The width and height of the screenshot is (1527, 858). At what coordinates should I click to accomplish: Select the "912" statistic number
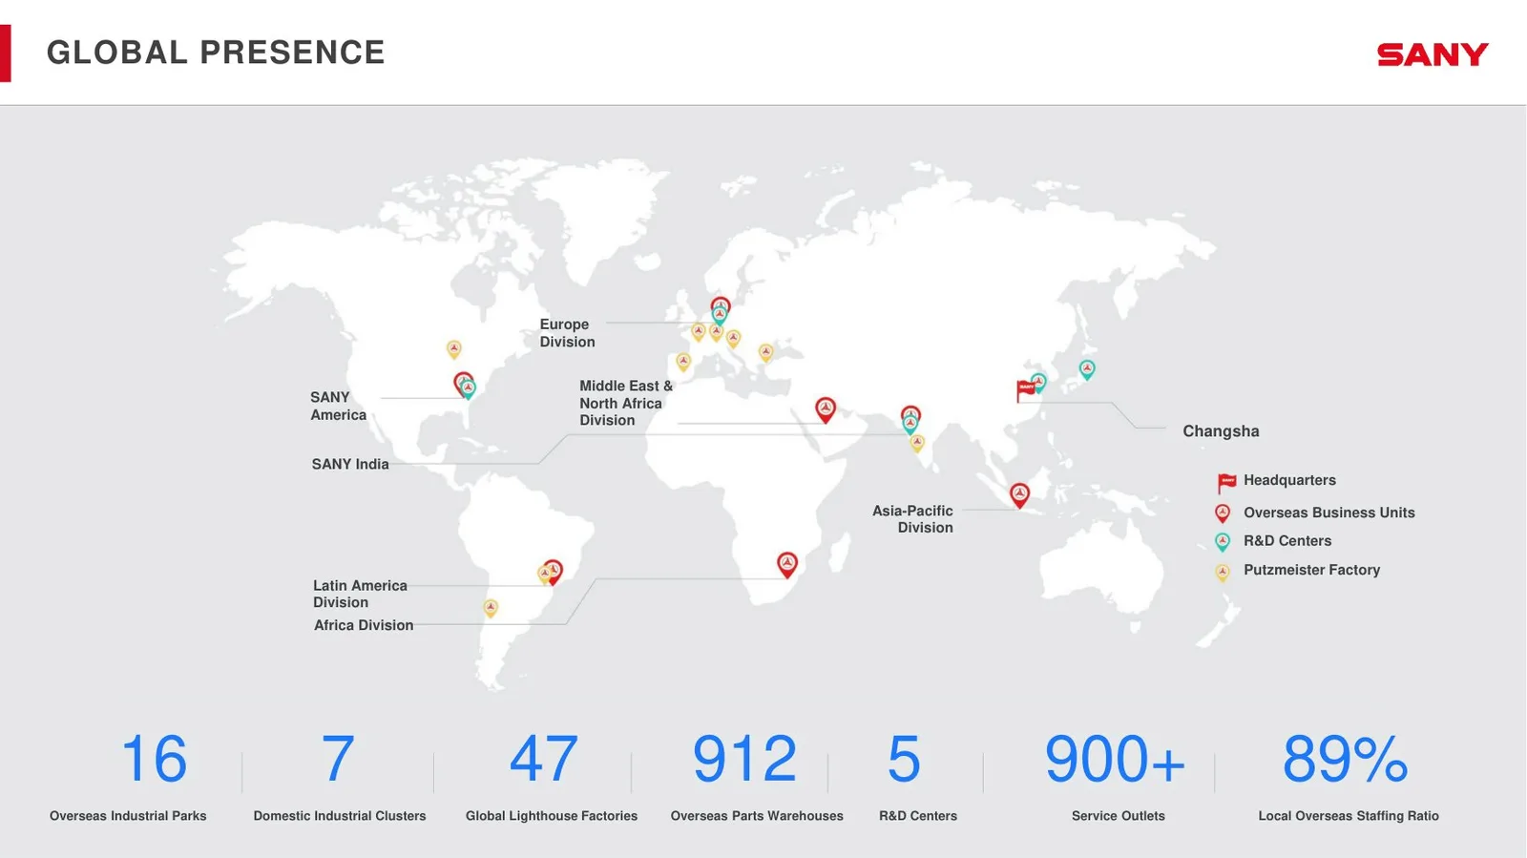pos(744,760)
